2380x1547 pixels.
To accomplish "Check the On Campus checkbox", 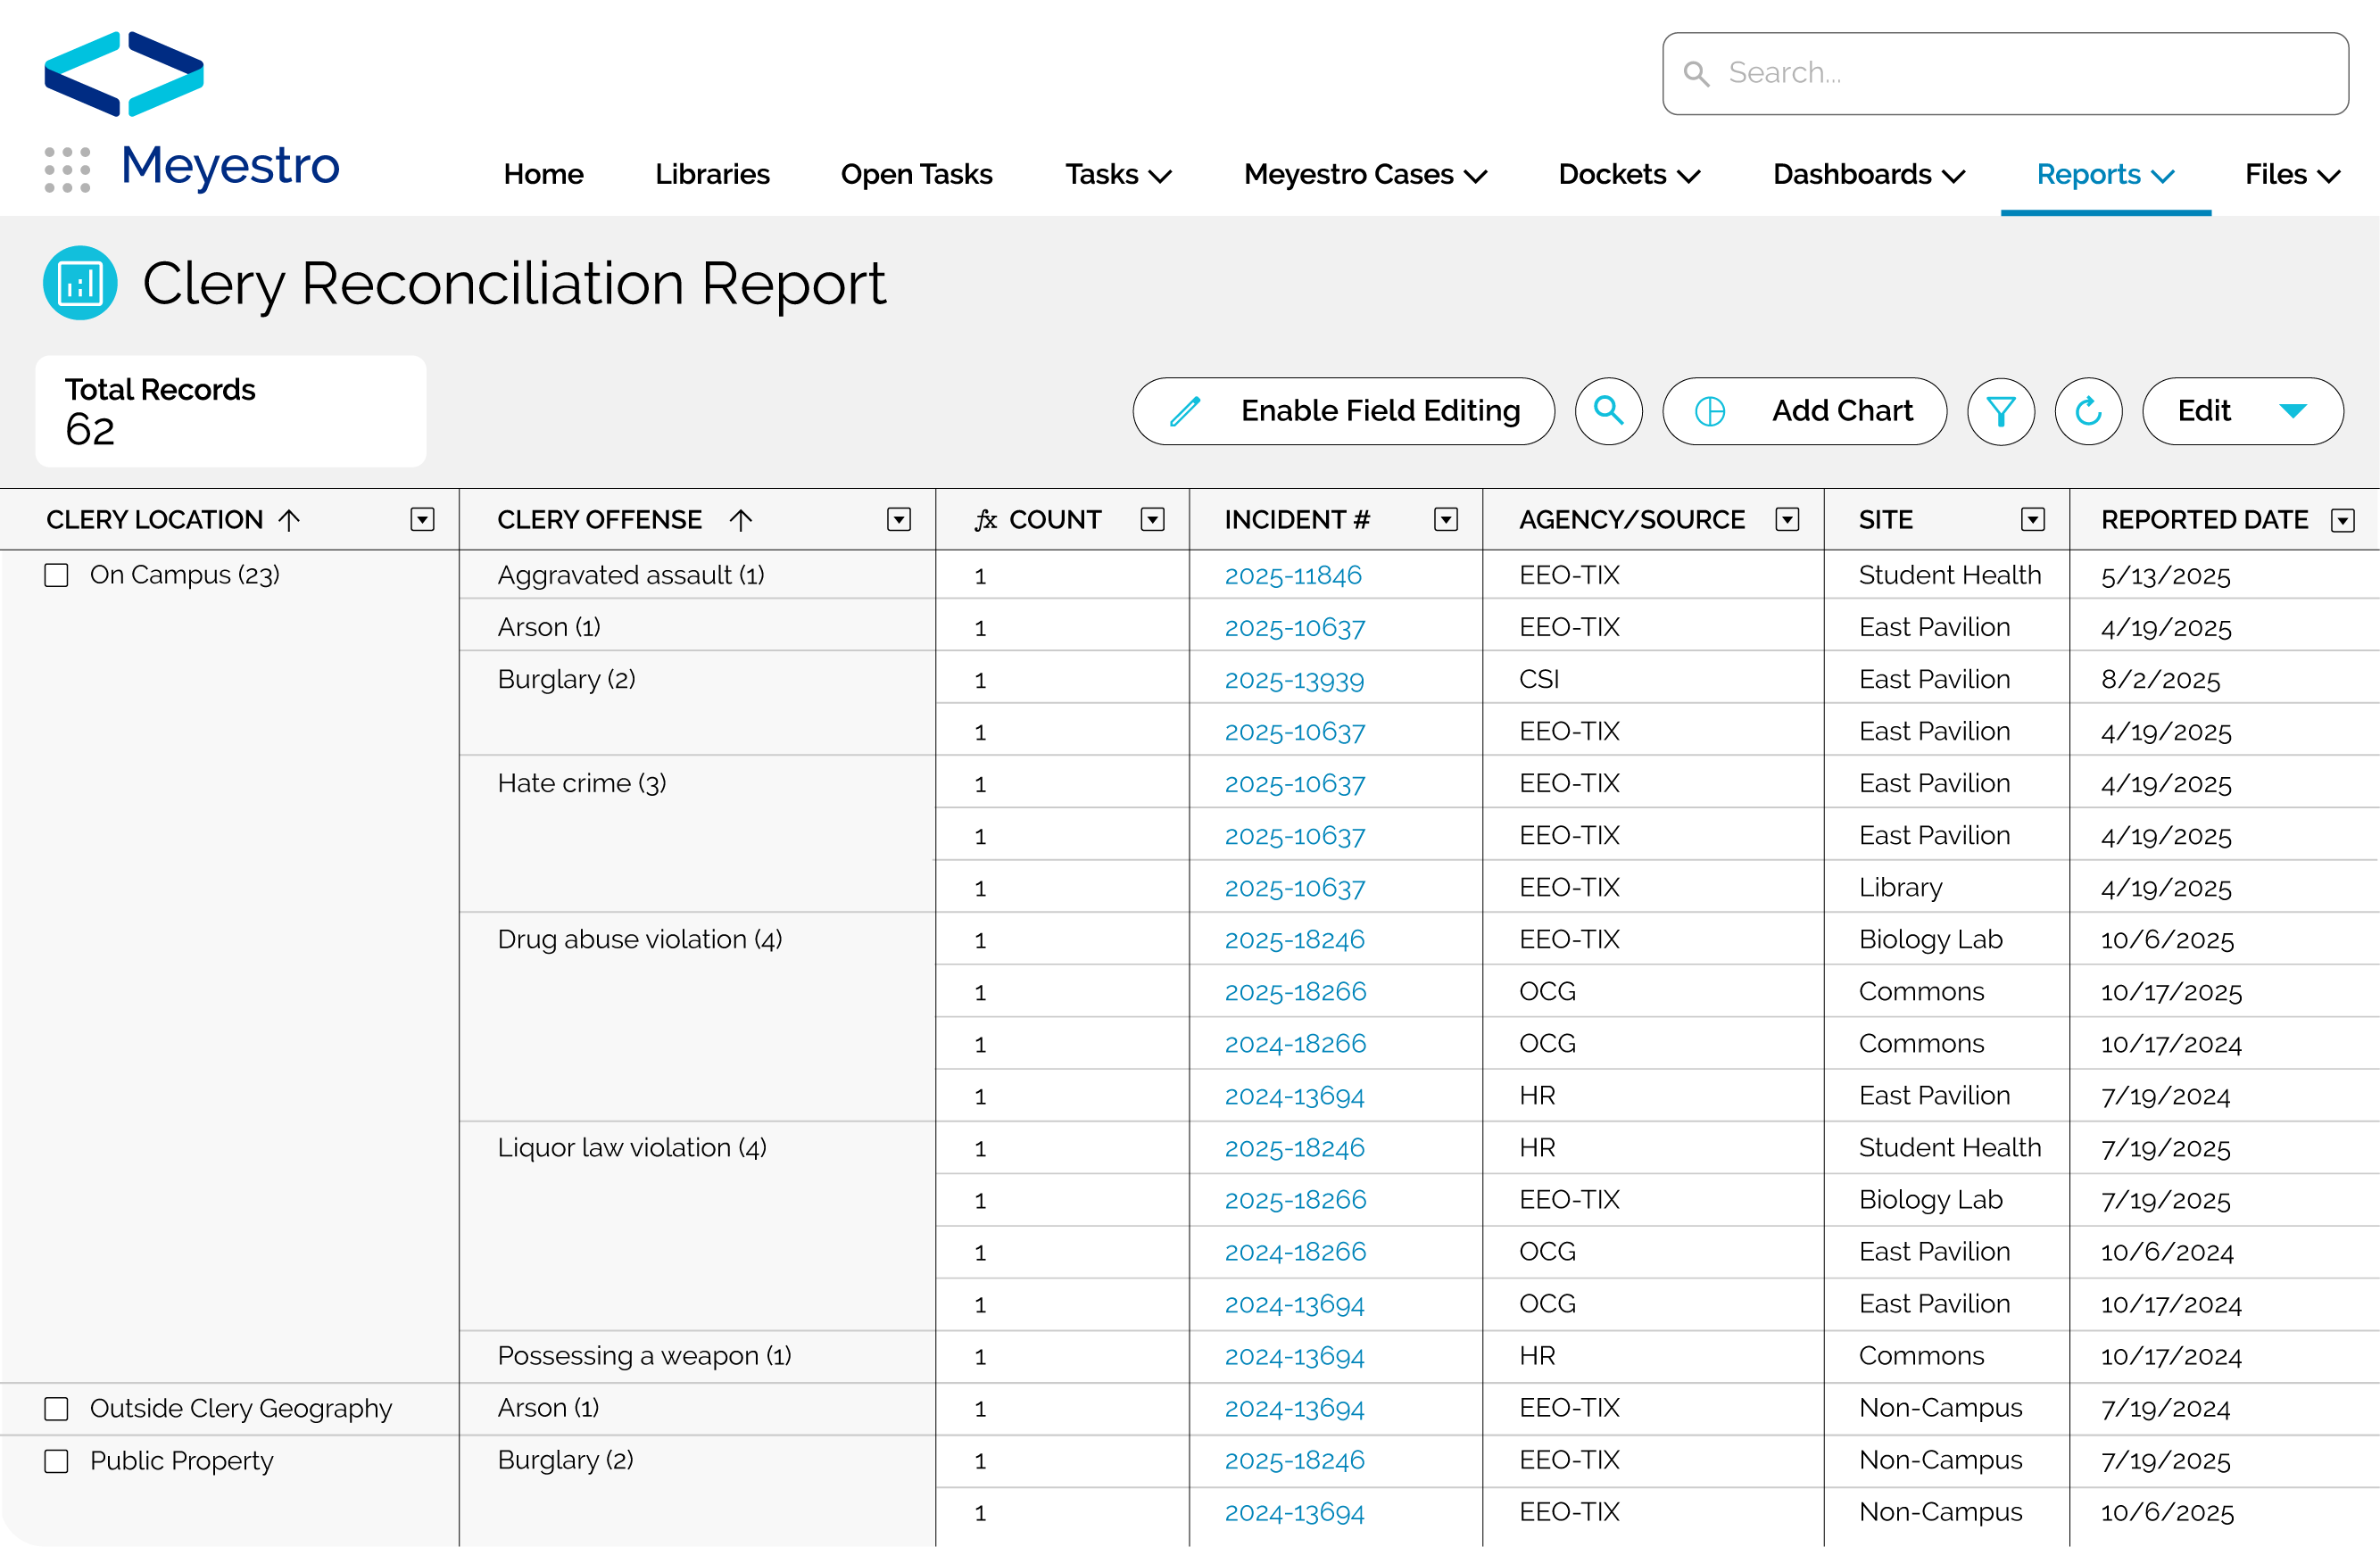I will 55,574.
